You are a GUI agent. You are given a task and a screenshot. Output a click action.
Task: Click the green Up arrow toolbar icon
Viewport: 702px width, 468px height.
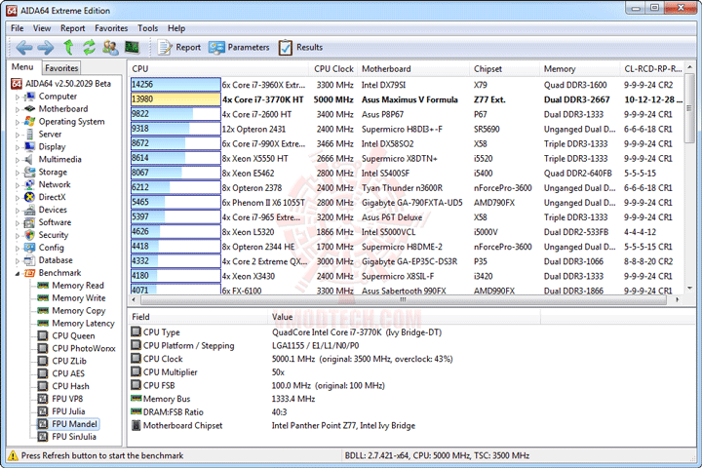point(68,47)
